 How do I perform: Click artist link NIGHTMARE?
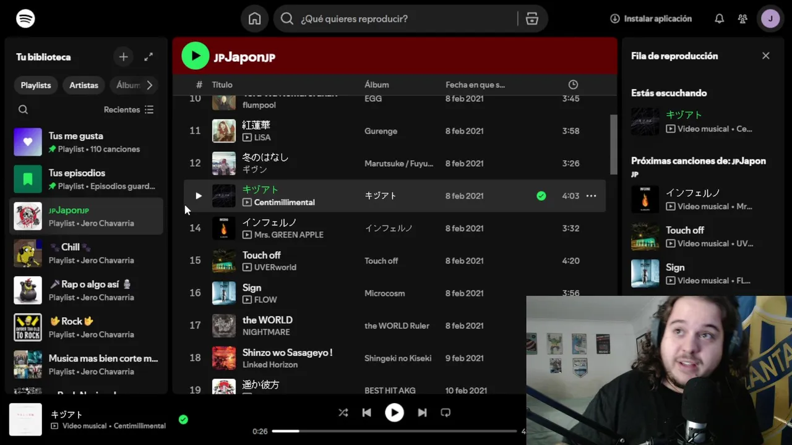266,332
